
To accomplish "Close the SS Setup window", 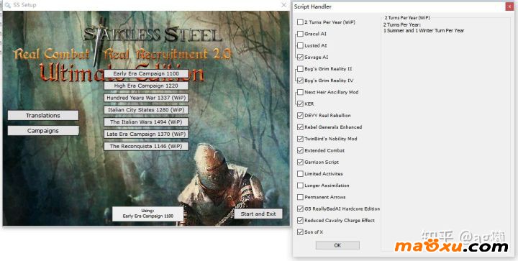I will [283, 5].
